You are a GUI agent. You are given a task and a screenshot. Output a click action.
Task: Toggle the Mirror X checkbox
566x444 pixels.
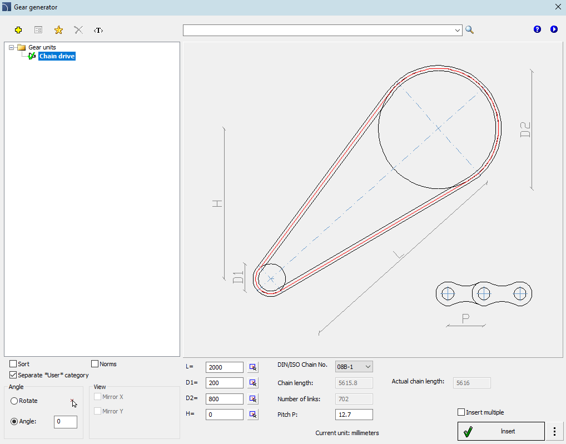click(97, 397)
